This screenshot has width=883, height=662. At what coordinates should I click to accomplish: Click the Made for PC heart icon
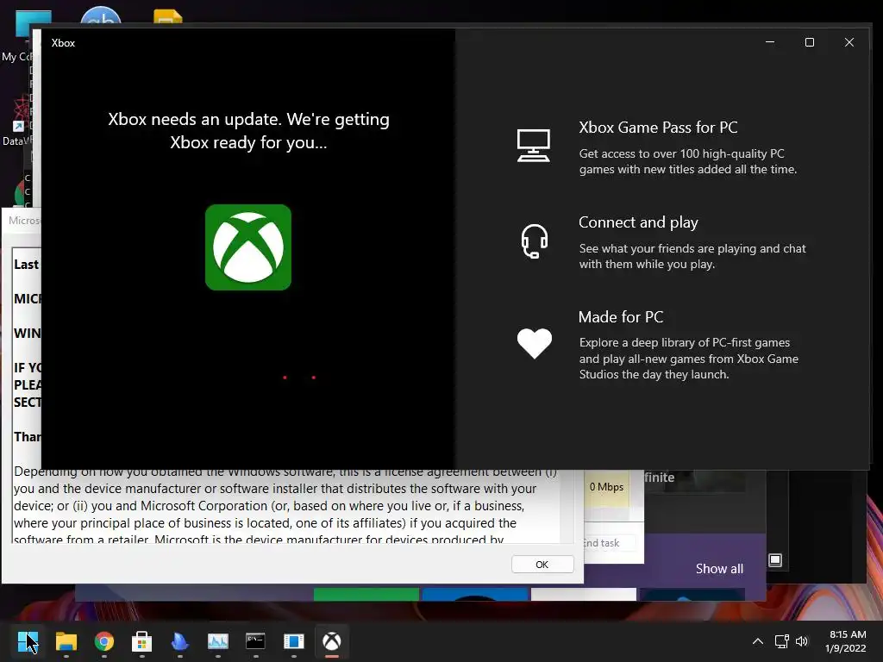535,343
